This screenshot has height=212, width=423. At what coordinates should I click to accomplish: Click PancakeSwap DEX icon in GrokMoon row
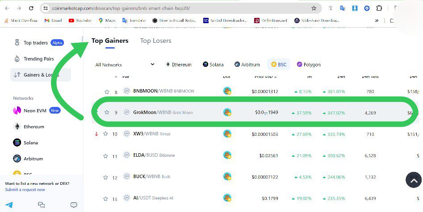point(227,112)
